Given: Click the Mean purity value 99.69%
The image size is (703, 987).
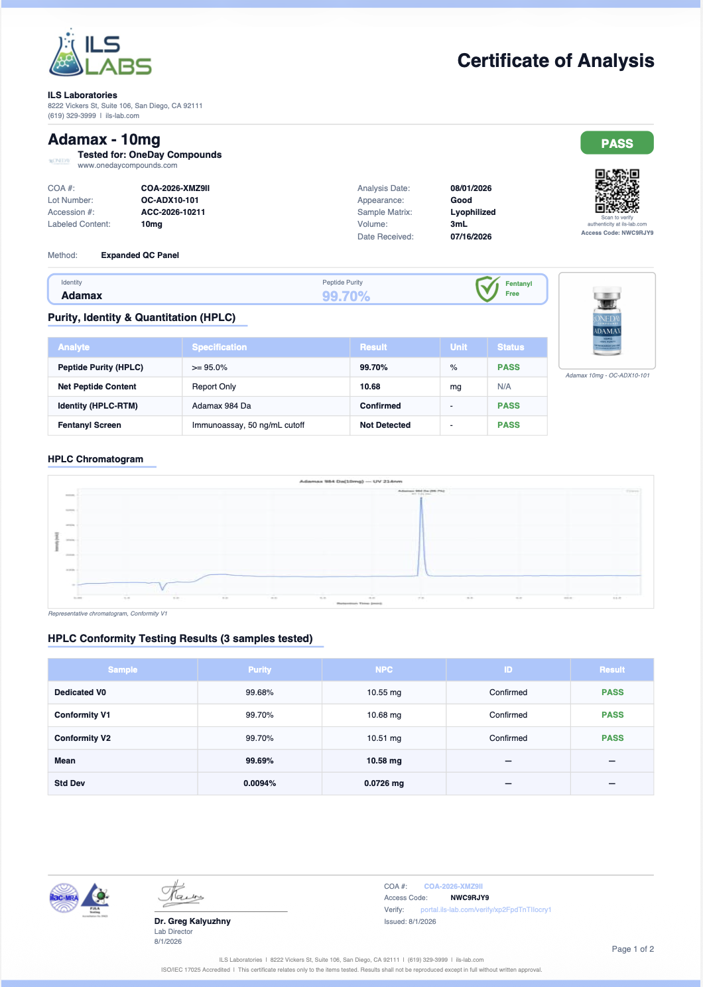Looking at the screenshot, I should (x=260, y=761).
